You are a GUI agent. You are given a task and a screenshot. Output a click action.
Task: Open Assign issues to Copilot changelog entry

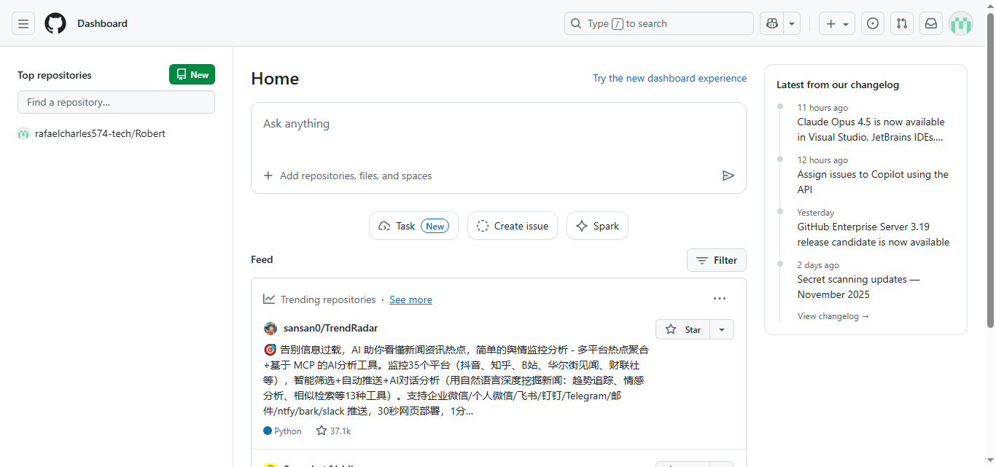coord(873,181)
